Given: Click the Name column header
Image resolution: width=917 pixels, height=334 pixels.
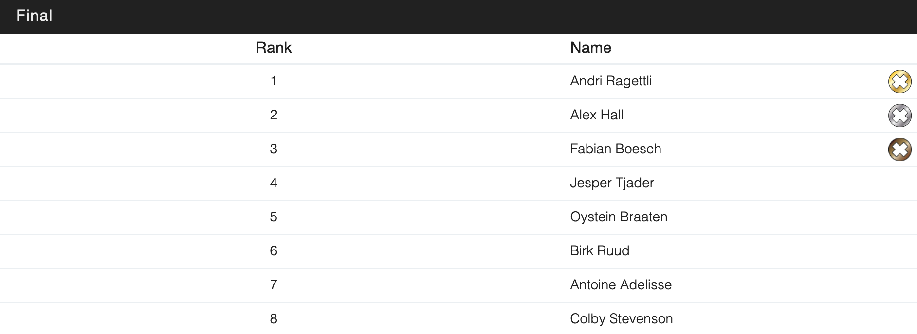Looking at the screenshot, I should coord(590,48).
